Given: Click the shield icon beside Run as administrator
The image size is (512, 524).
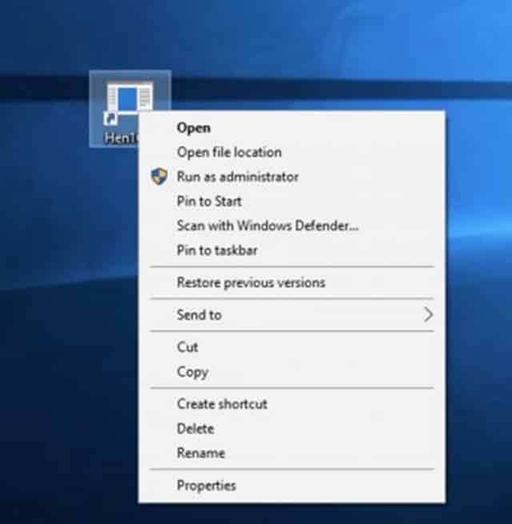Looking at the screenshot, I should [157, 177].
